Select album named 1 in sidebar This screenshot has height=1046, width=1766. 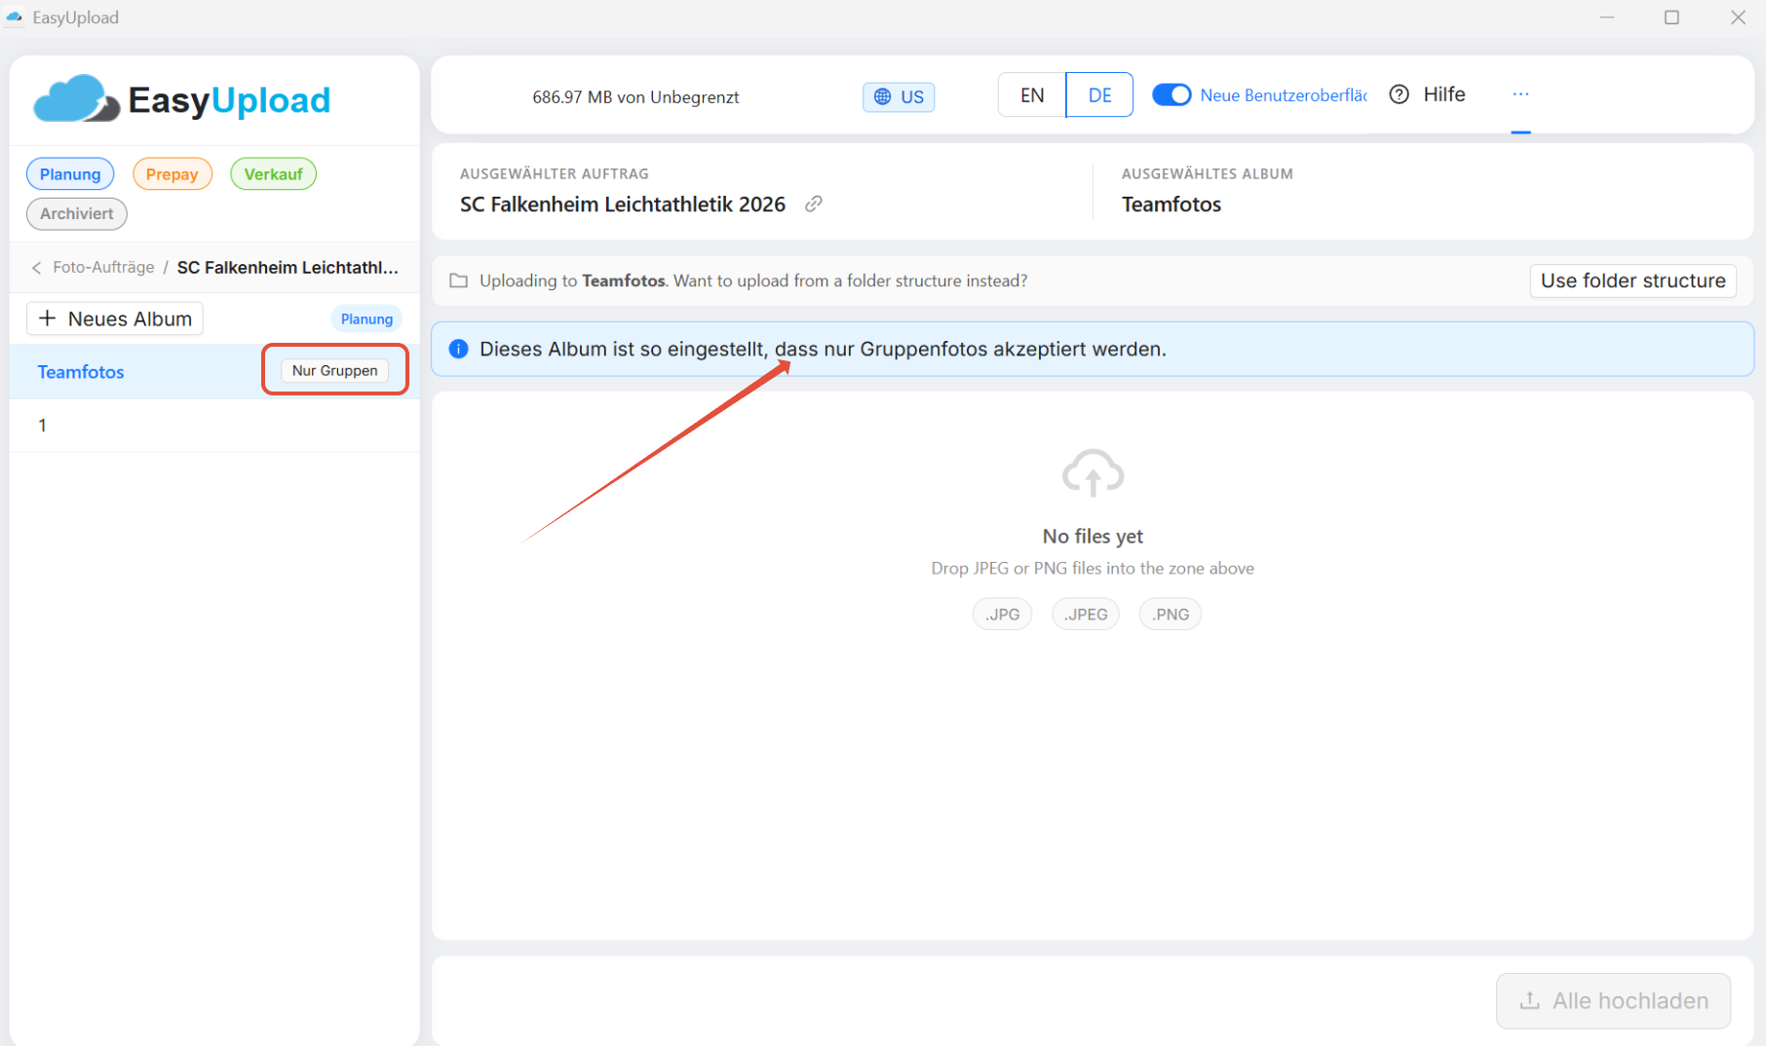coord(214,426)
